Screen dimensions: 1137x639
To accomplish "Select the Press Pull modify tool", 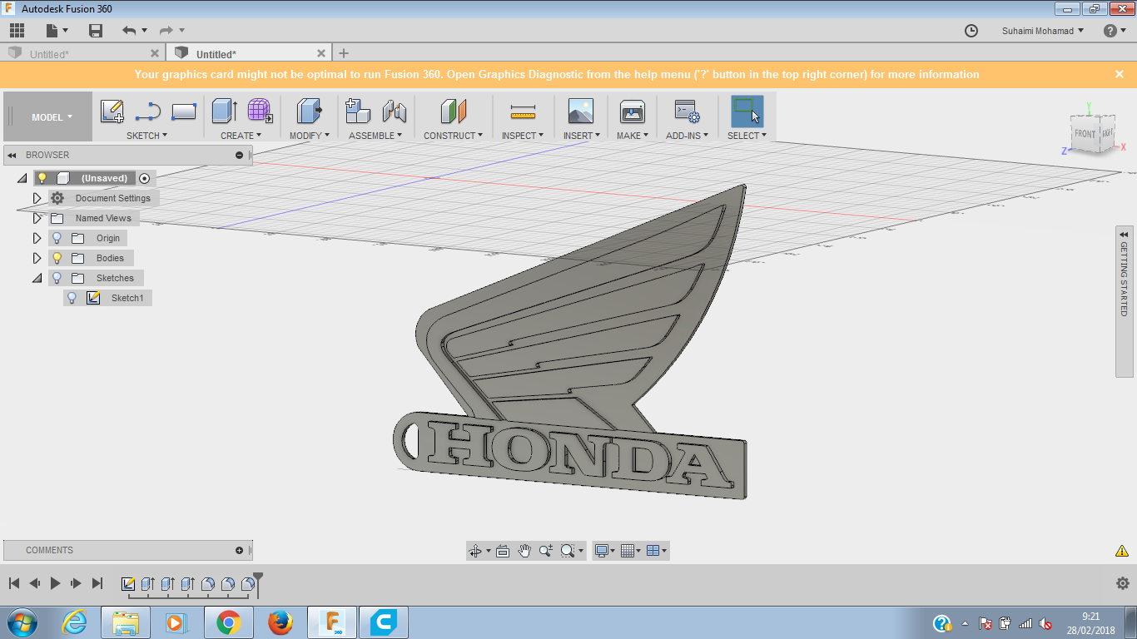I will [x=309, y=111].
